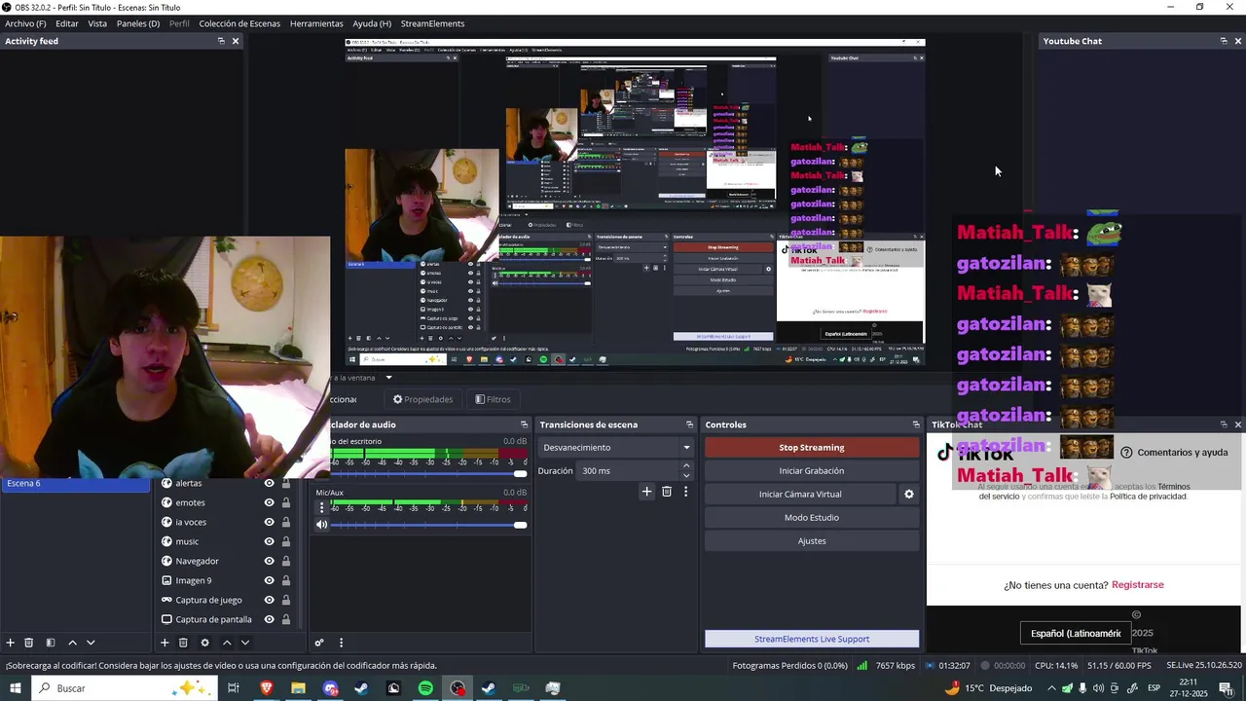This screenshot has height=701, width=1246.
Task: Open transition properties three-dot menu
Action: [x=685, y=492]
